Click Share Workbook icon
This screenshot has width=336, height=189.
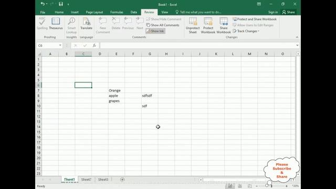(x=224, y=25)
